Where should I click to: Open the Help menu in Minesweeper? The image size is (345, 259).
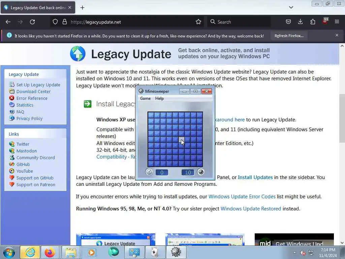click(x=159, y=98)
